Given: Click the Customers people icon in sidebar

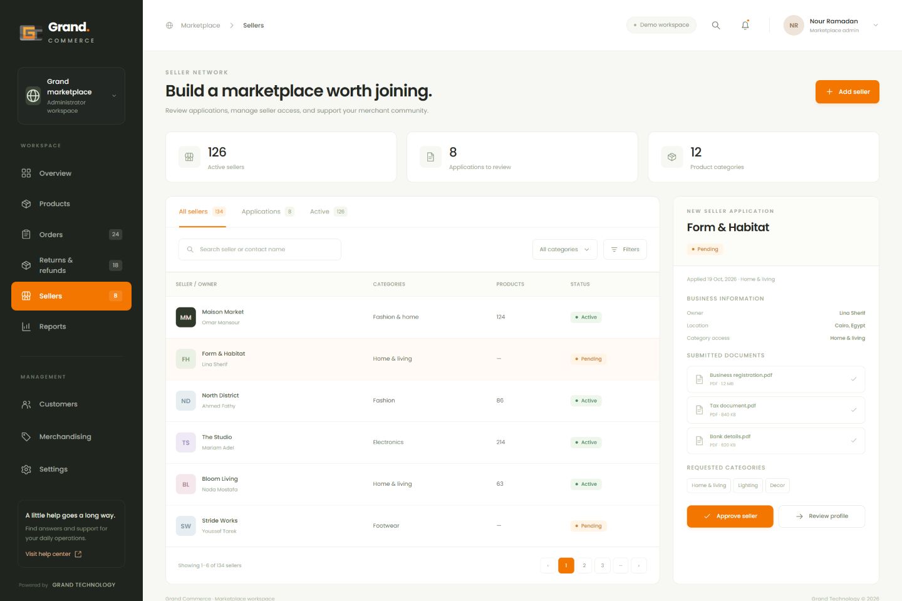Looking at the screenshot, I should (x=26, y=404).
